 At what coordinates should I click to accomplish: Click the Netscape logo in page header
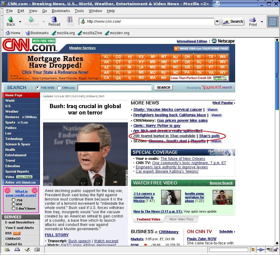(x=223, y=41)
